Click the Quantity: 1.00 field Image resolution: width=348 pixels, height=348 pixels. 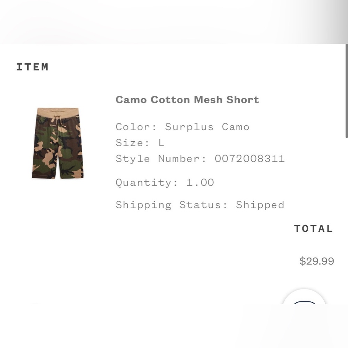[164, 182]
